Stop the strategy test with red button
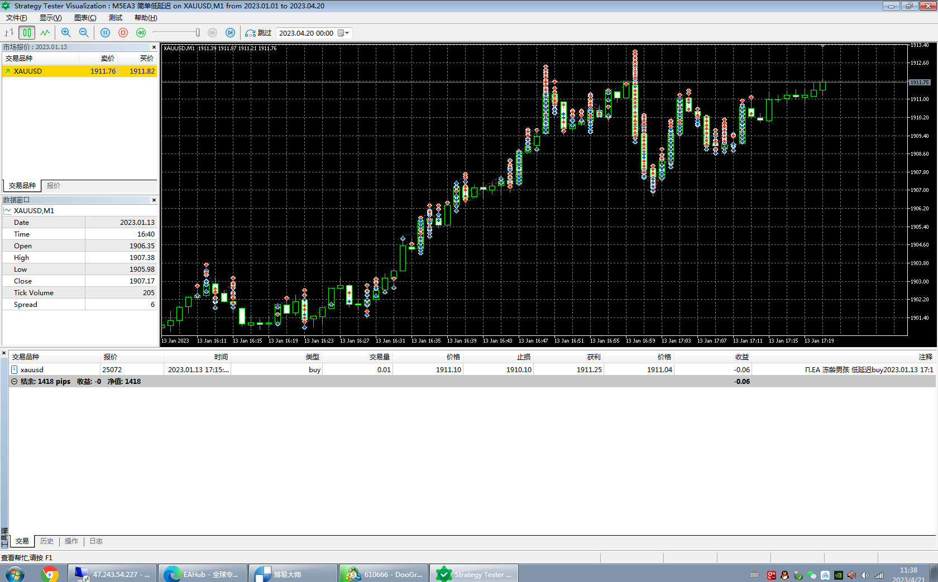 tap(123, 33)
